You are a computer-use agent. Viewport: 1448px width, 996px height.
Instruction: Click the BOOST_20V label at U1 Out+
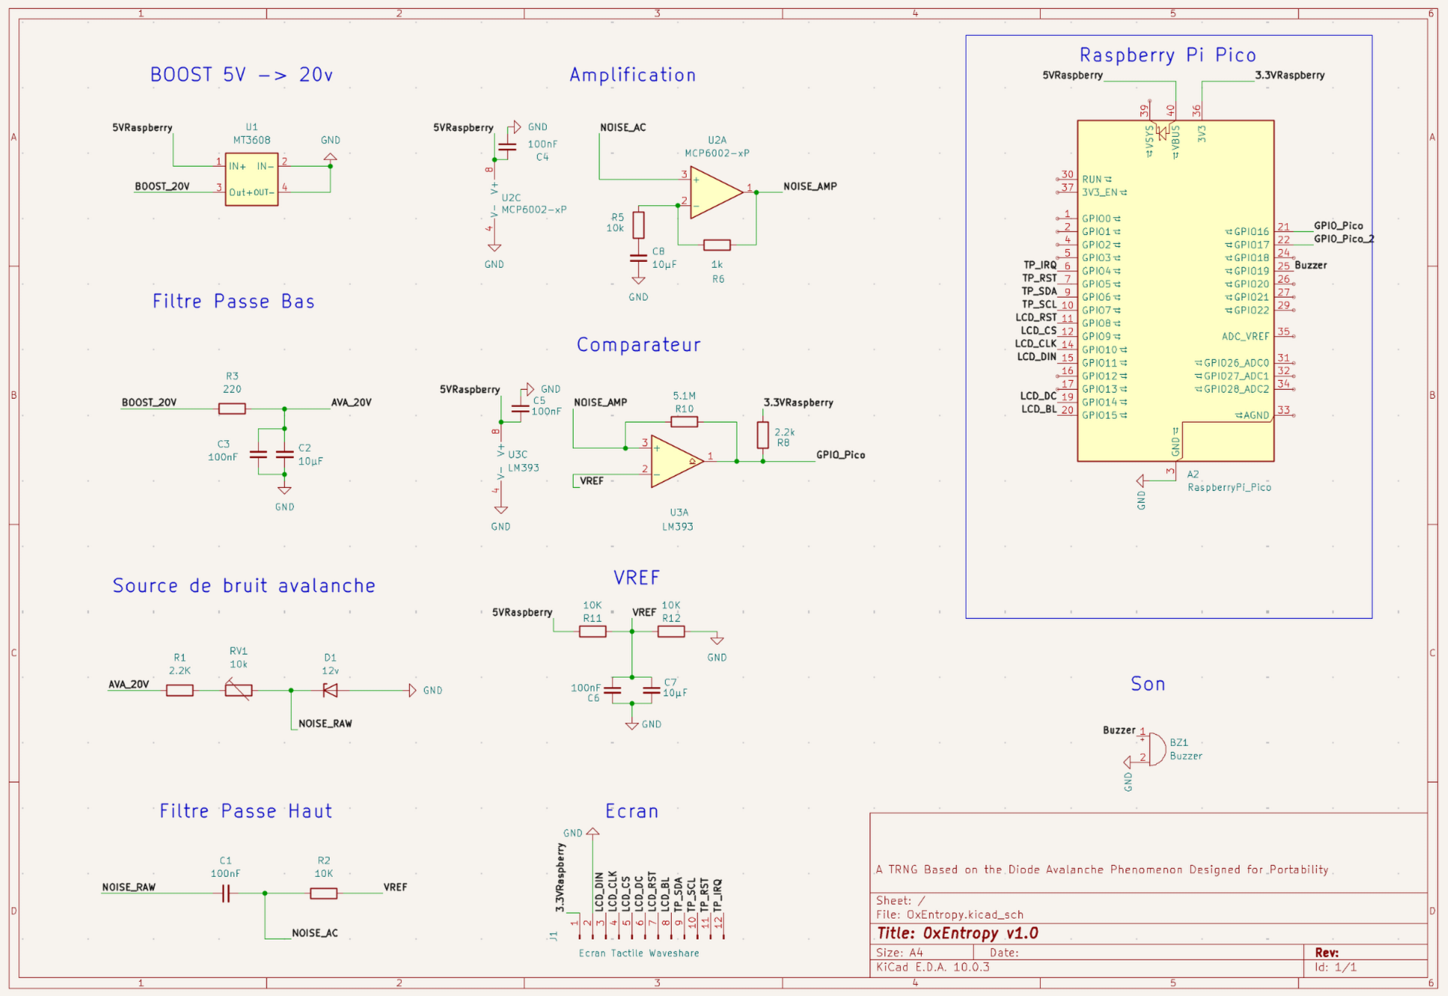[162, 187]
